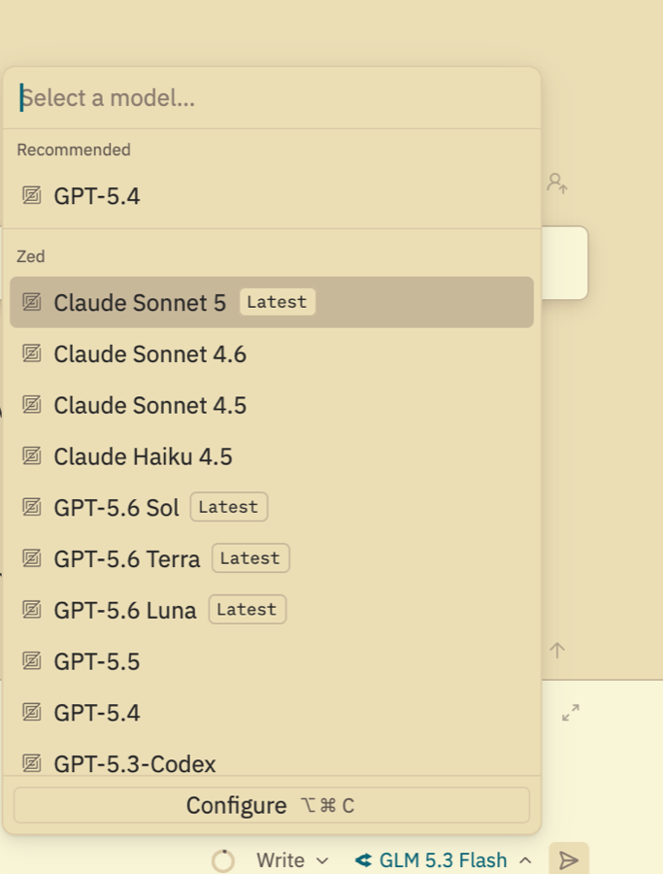Click the Latest badge on Claude Sonnet 5
Image resolution: width=663 pixels, height=874 pixels.
[x=277, y=302]
